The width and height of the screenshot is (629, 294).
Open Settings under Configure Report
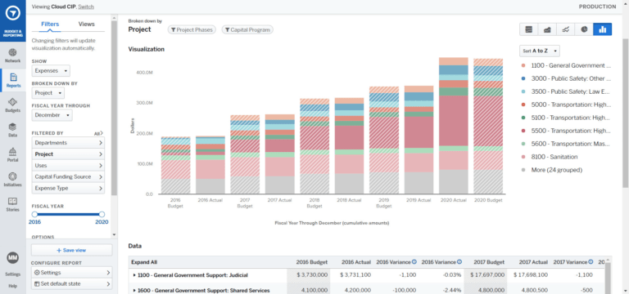click(72, 273)
